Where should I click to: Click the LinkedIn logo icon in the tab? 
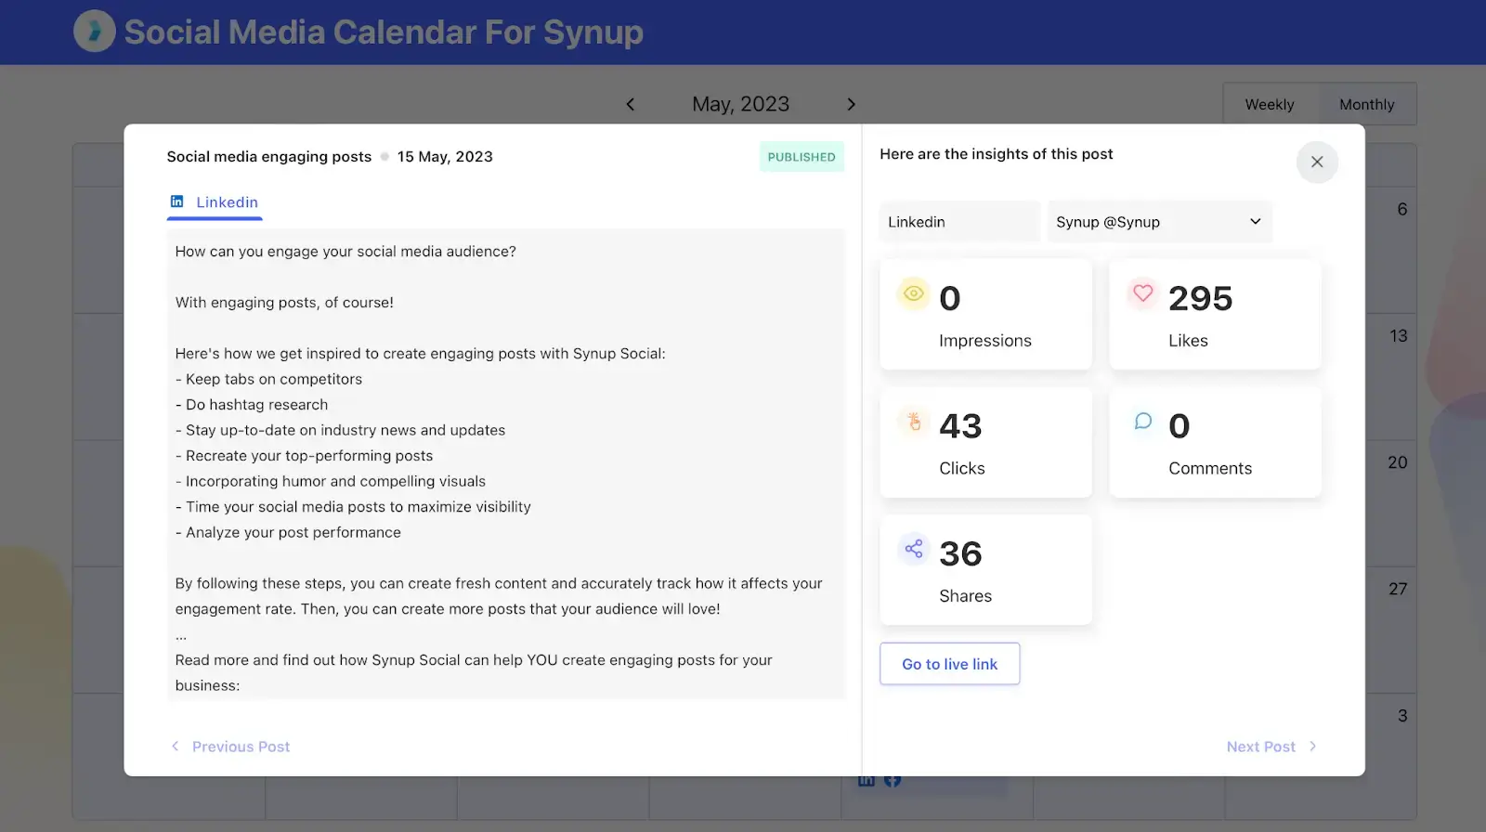coord(176,201)
